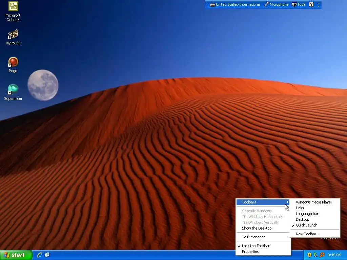
Task: Enable the Language bar toolbar option
Action: coord(315,214)
